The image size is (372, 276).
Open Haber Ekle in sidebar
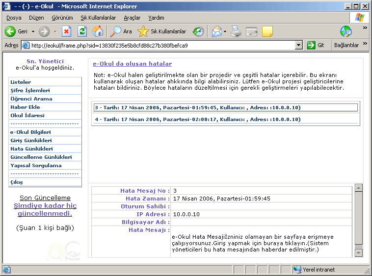[x=25, y=107]
